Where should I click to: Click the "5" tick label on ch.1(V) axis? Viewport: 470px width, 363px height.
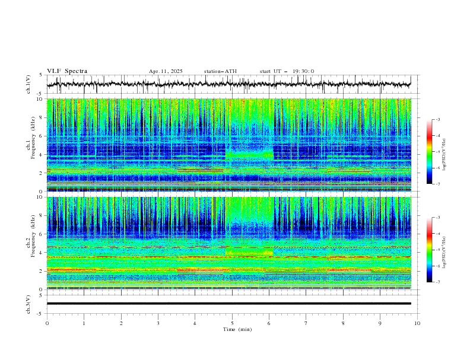click(41, 75)
